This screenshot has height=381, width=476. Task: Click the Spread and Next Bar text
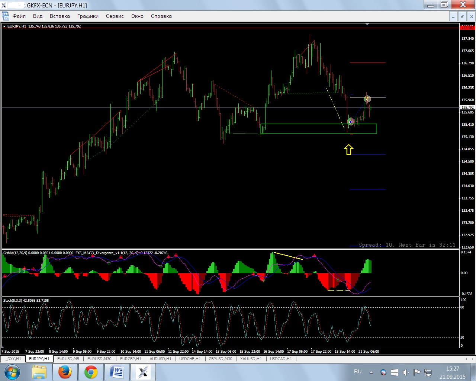pyautogui.click(x=407, y=245)
